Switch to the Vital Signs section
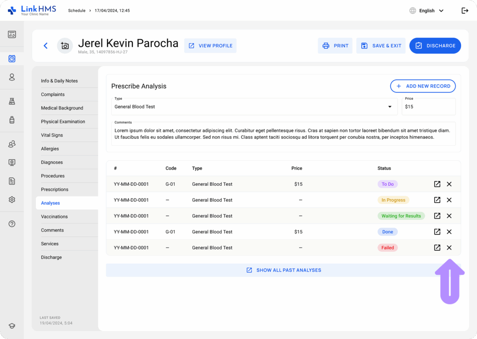 tap(51, 135)
